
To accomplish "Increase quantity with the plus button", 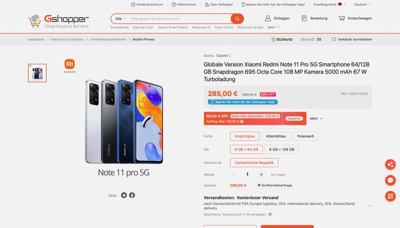I will (x=261, y=174).
